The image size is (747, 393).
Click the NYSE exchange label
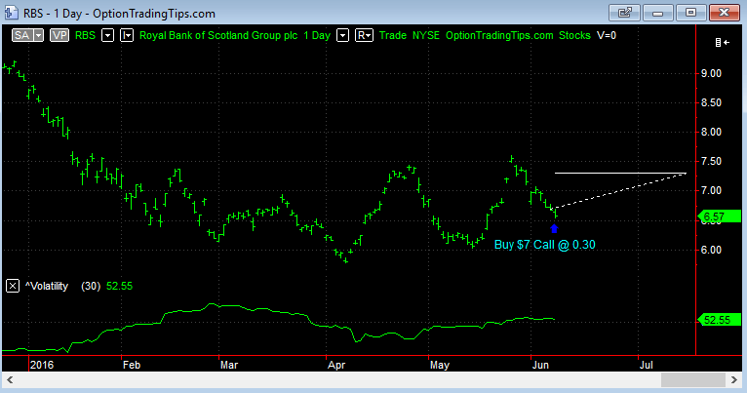[426, 36]
